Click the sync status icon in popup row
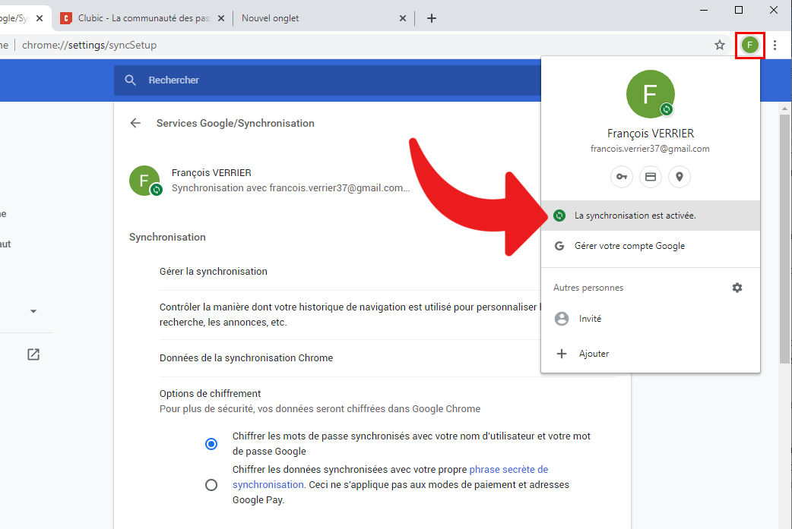Viewport: 792px width, 529px height. click(x=559, y=216)
